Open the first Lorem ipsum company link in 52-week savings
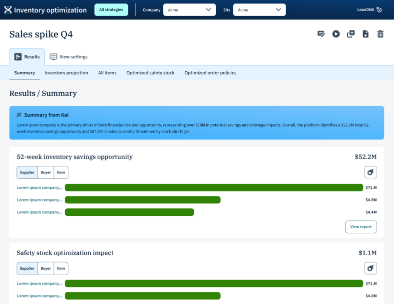394x304 pixels. coord(39,187)
